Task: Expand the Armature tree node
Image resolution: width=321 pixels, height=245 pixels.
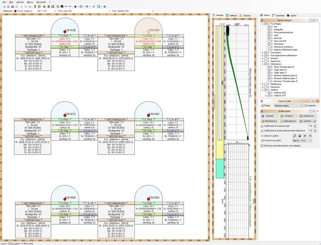Action: 262,58
